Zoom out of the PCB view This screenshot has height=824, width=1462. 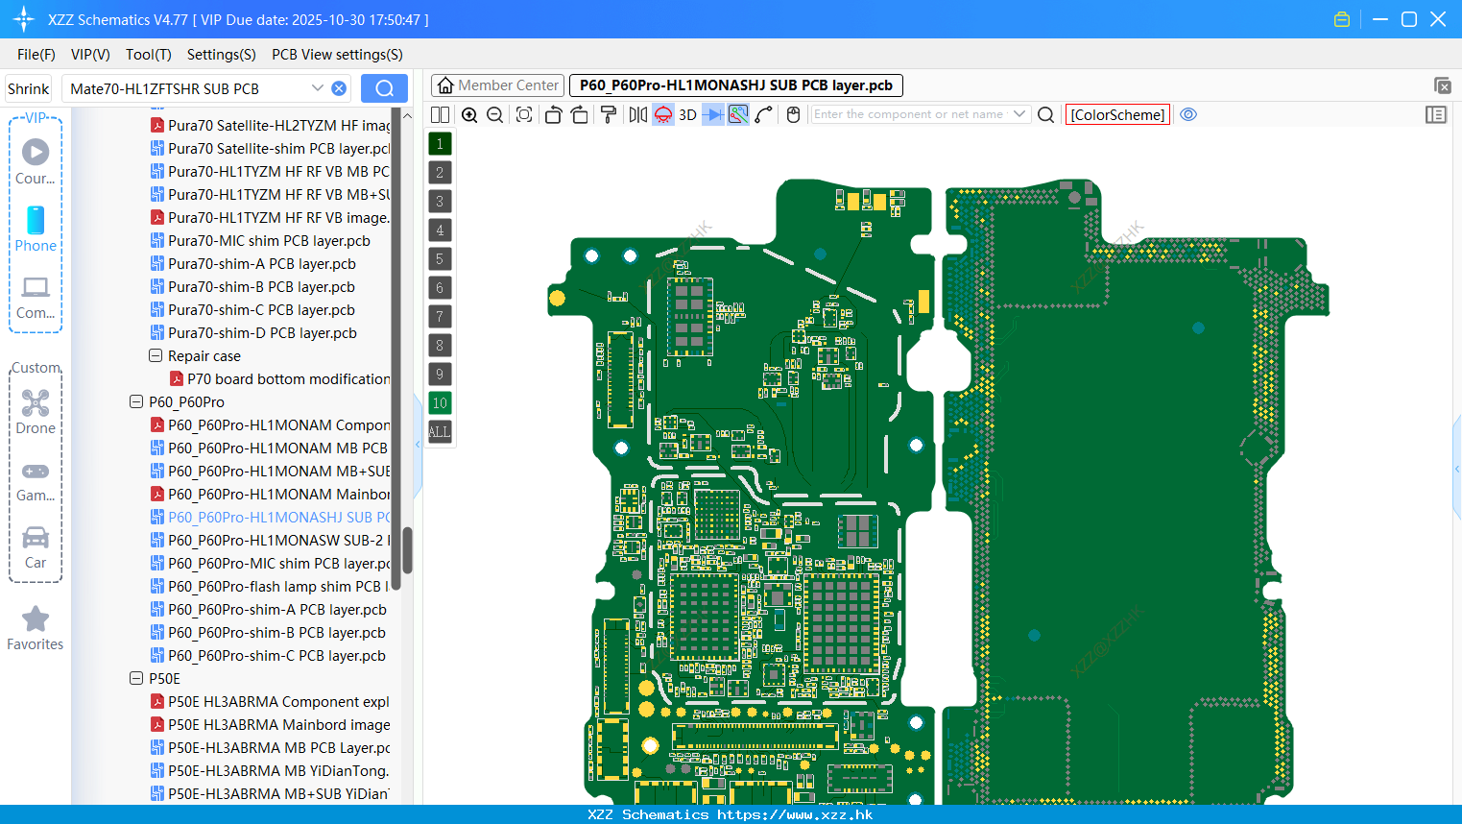[495, 114]
